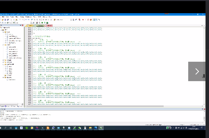Screen dimensions: 209x138
Task: Expand the SYSTEM group in project tree
Action: point(3,62)
